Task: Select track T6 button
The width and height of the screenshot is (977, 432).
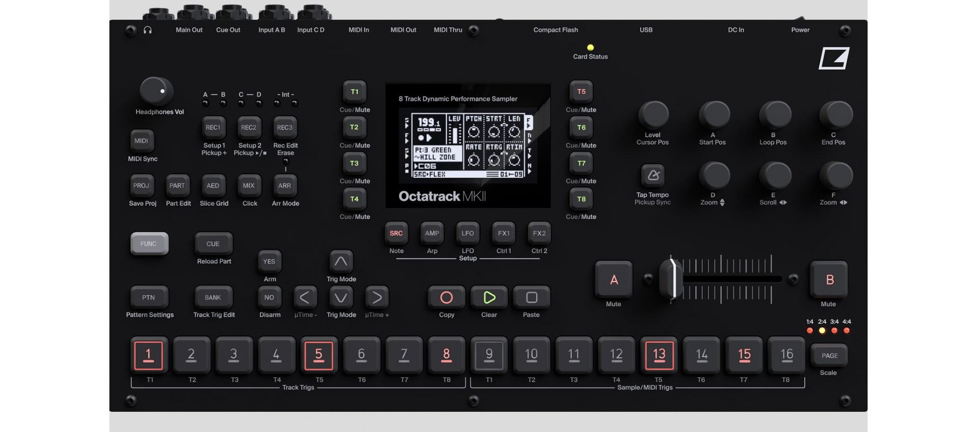Action: coord(581,128)
